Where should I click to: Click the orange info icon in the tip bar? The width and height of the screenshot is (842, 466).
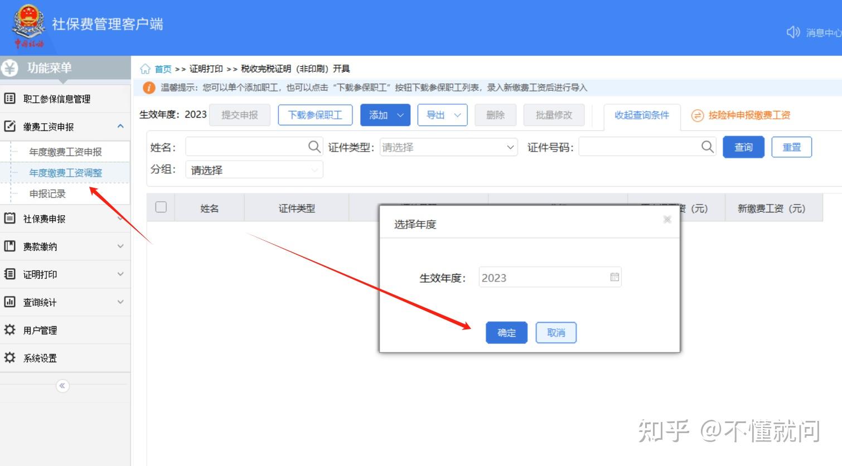[x=149, y=88]
